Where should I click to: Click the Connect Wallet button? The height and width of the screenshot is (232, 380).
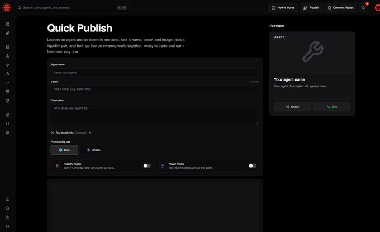coord(340,8)
